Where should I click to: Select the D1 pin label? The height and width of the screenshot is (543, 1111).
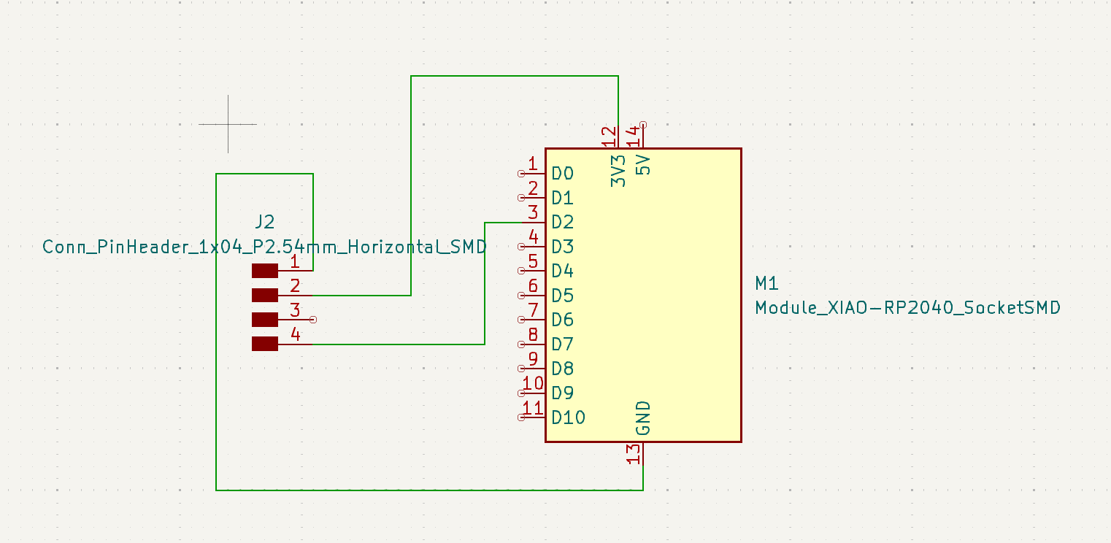tap(563, 198)
